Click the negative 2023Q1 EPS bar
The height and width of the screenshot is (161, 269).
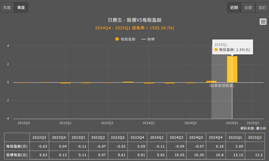tap(65, 83)
